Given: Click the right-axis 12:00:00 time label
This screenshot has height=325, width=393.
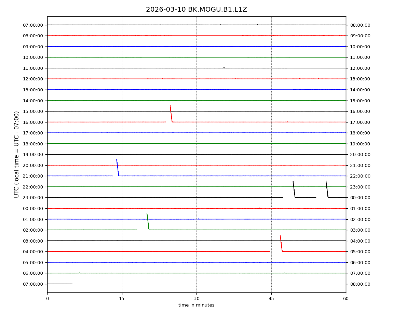Looking at the screenshot, I should point(360,68).
